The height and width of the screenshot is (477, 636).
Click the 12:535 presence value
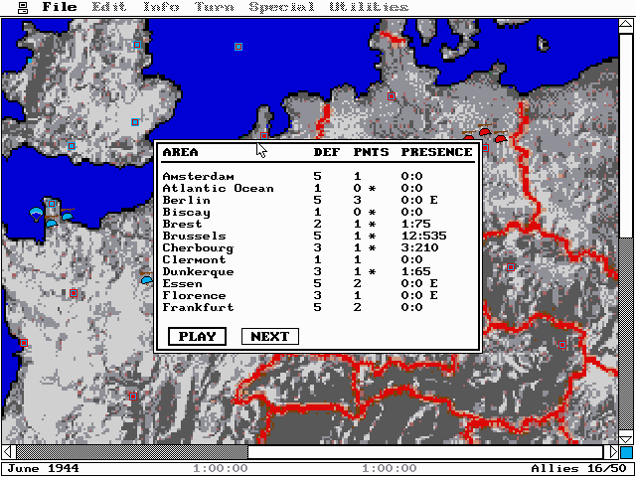click(424, 237)
